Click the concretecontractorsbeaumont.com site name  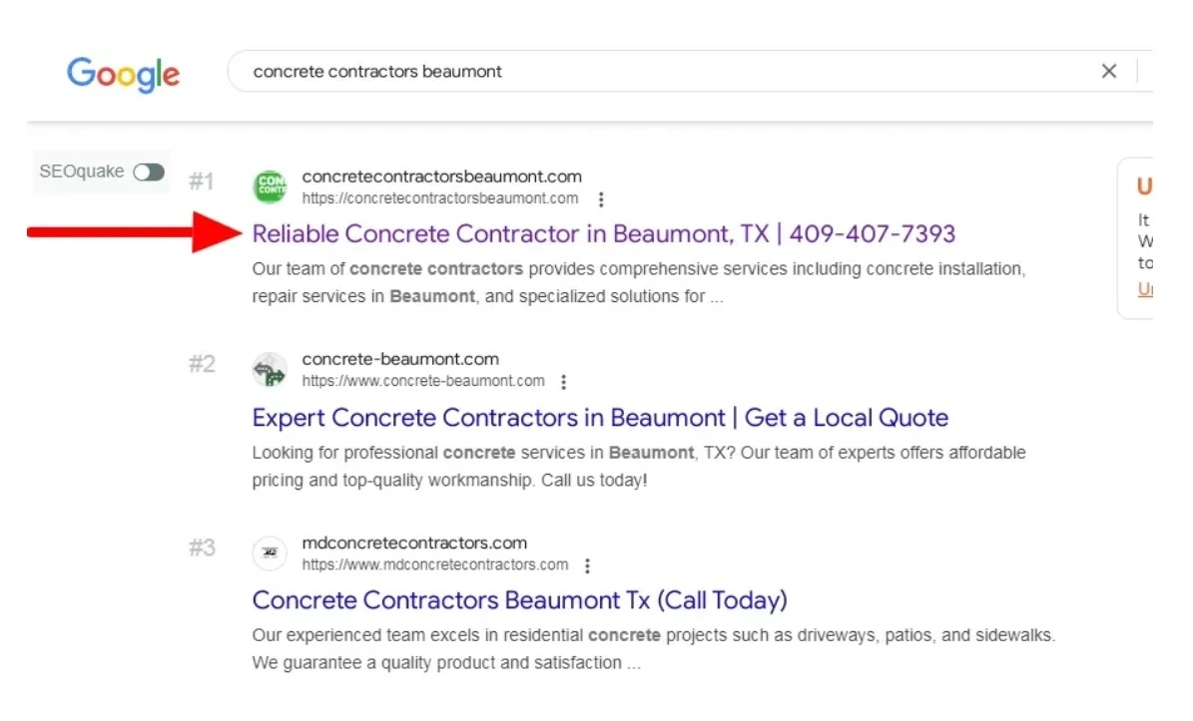click(x=441, y=177)
